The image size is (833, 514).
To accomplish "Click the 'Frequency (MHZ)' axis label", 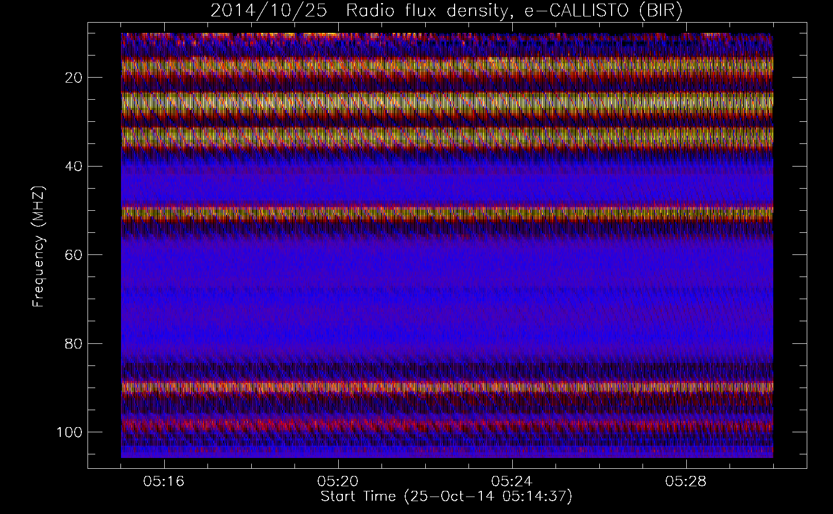I will coord(39,247).
